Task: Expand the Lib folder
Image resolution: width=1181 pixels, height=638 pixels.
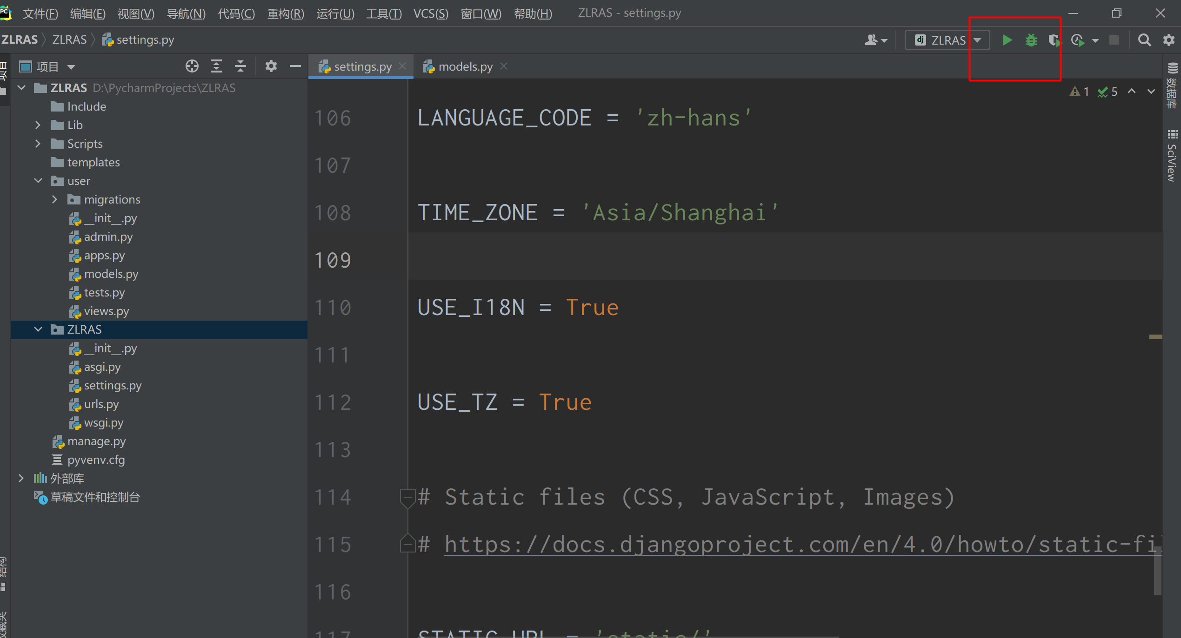Action: [38, 125]
